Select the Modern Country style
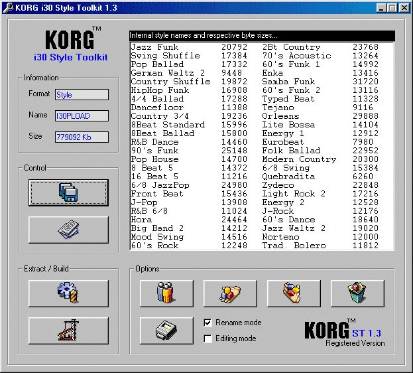The height and width of the screenshot is (373, 413). click(x=299, y=159)
